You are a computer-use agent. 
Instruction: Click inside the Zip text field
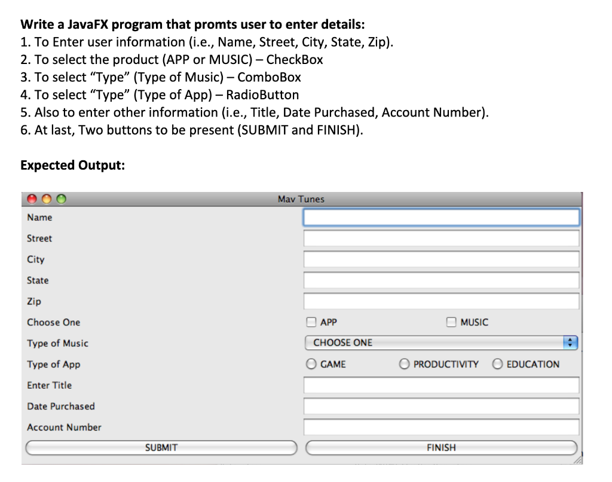click(x=441, y=301)
